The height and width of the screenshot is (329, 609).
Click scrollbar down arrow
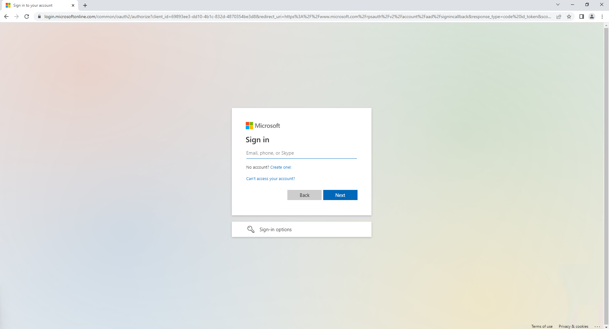click(606, 327)
